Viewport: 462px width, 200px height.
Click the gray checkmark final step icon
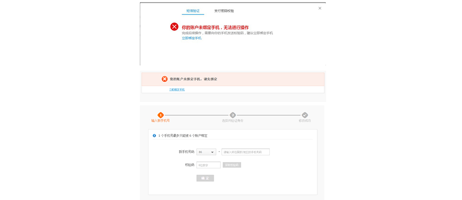(x=304, y=115)
